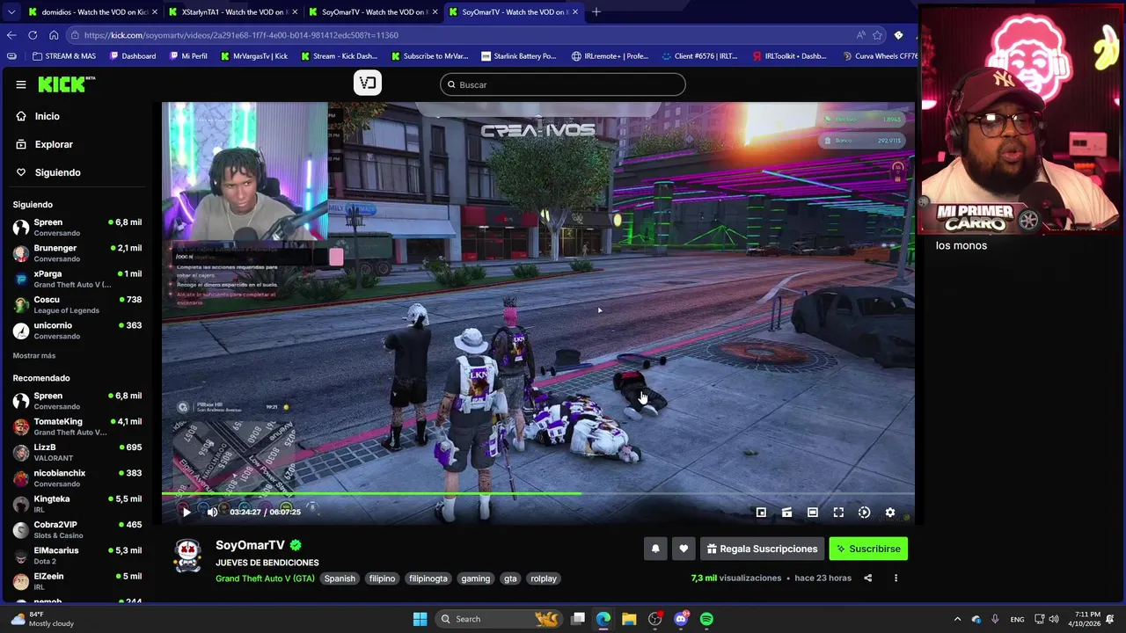The image size is (1126, 633).
Task: Open Cobra2VIP Slots & Casino channel
Action: pos(77,529)
